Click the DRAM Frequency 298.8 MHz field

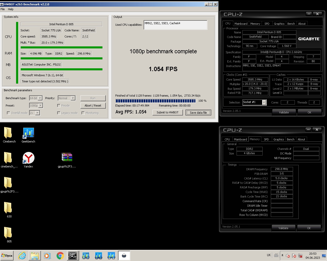(x=282, y=169)
